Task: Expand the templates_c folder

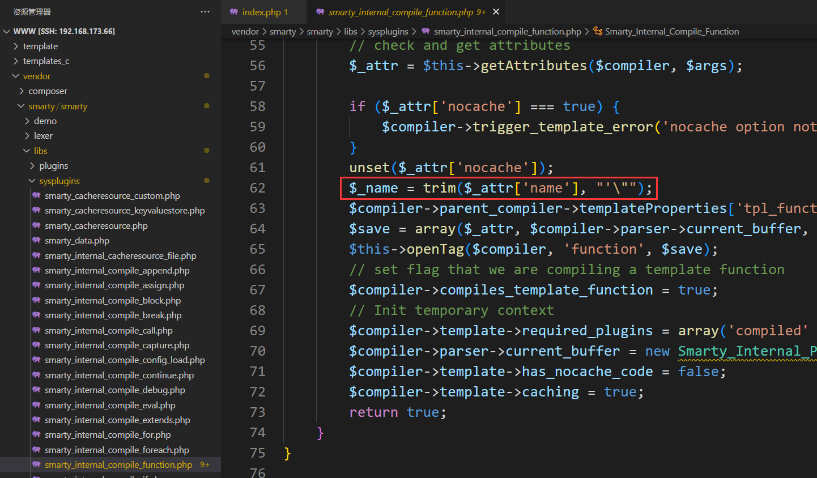Action: [x=46, y=61]
